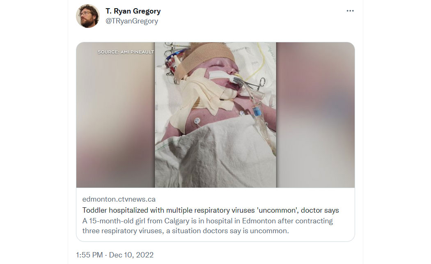
Task: Click the "SOURCE: AMI PINEAULT" image caption
Action: coord(126,52)
